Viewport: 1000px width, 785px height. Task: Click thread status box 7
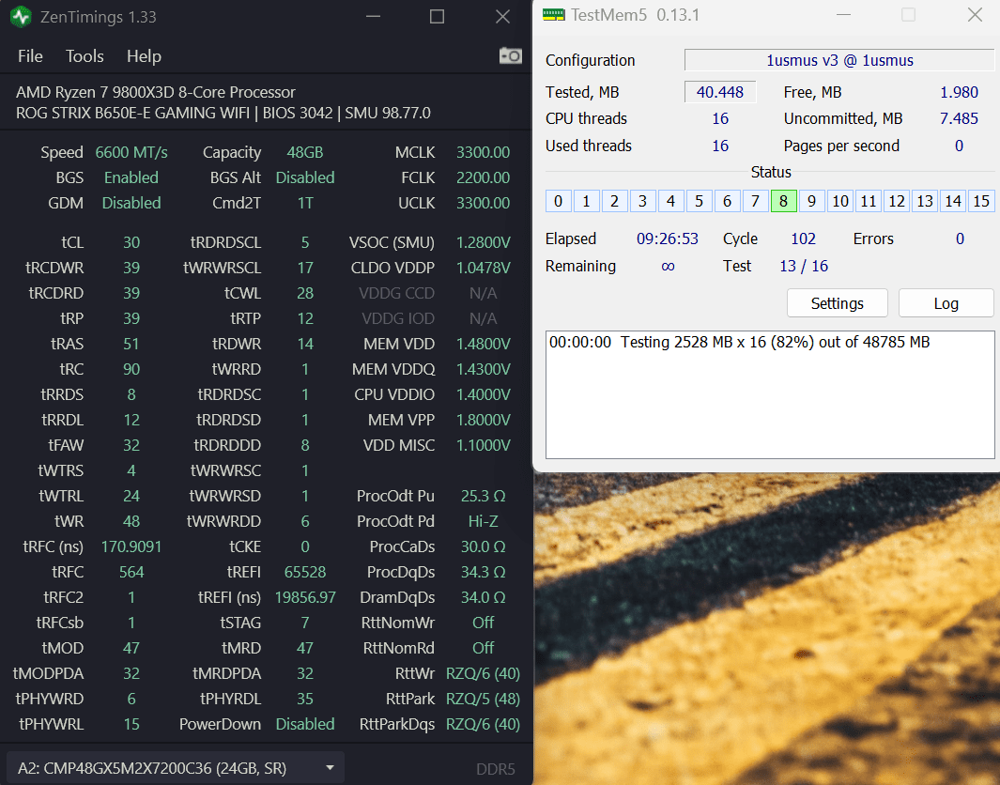click(x=755, y=202)
